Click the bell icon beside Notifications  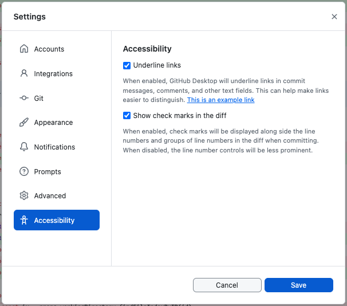click(x=24, y=147)
